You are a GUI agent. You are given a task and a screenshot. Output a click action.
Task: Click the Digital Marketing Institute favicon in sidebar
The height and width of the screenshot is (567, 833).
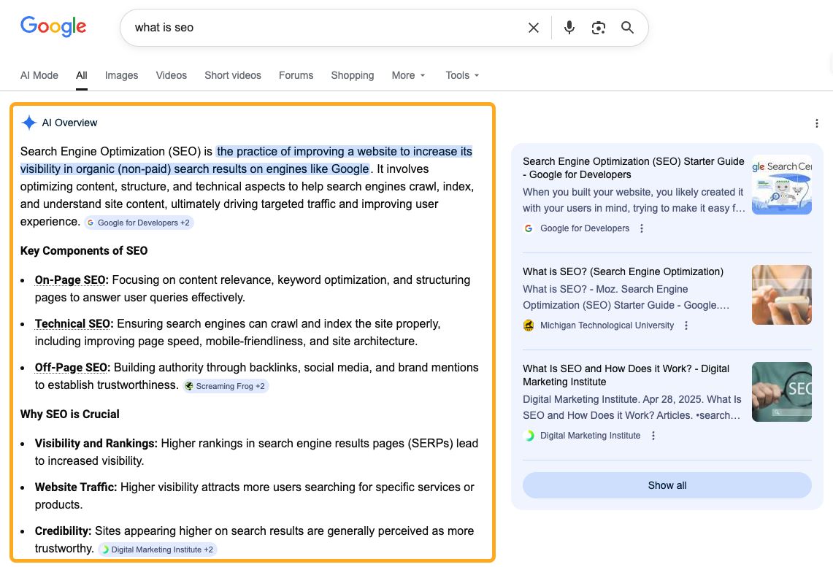coord(529,436)
